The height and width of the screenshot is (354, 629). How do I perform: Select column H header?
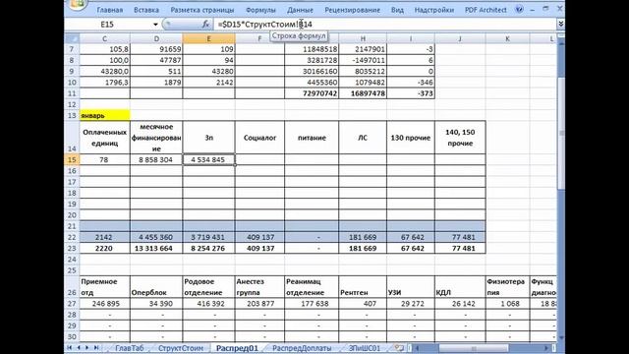pyautogui.click(x=363, y=39)
